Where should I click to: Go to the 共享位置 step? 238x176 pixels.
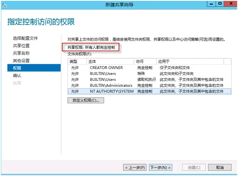point(21,46)
